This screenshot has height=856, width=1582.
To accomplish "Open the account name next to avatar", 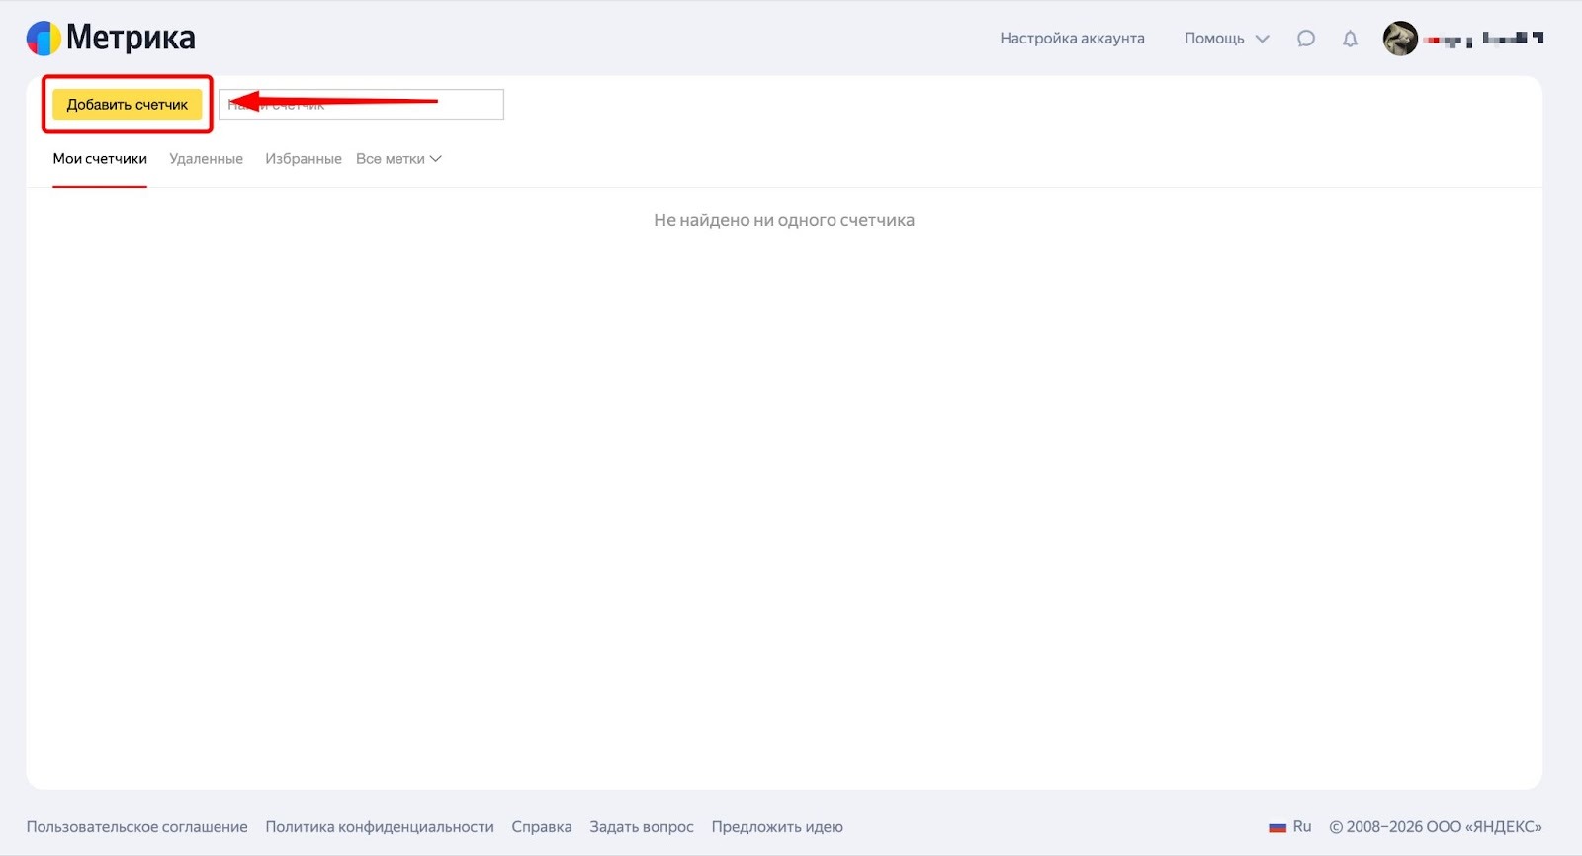I will [1483, 39].
